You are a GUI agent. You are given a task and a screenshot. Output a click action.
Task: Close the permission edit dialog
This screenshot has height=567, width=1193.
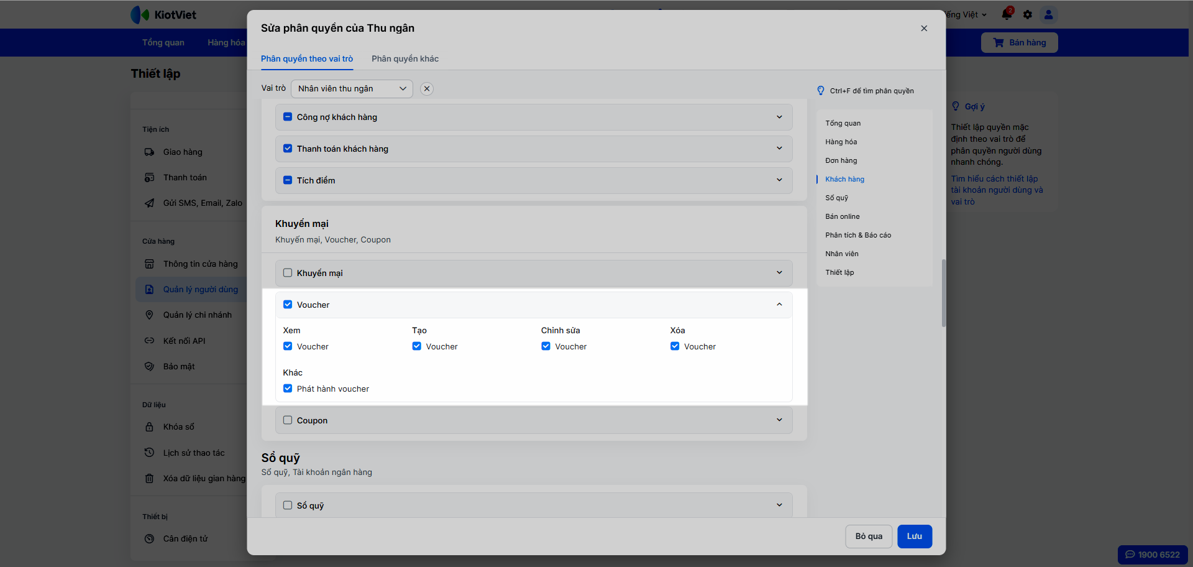pyautogui.click(x=924, y=29)
